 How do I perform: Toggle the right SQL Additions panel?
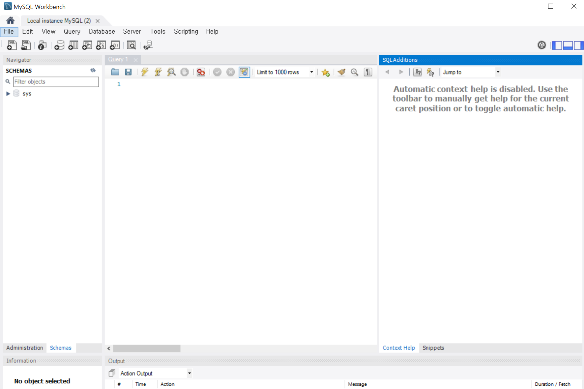pos(578,45)
